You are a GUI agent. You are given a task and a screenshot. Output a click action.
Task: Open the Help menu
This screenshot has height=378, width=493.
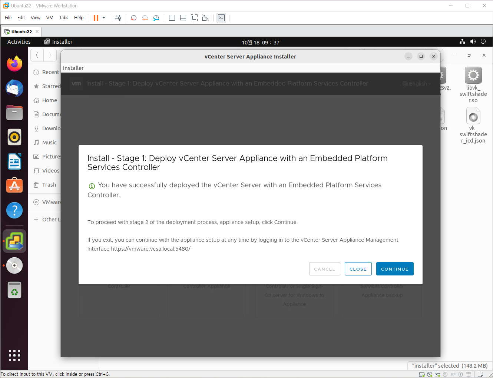(x=79, y=17)
